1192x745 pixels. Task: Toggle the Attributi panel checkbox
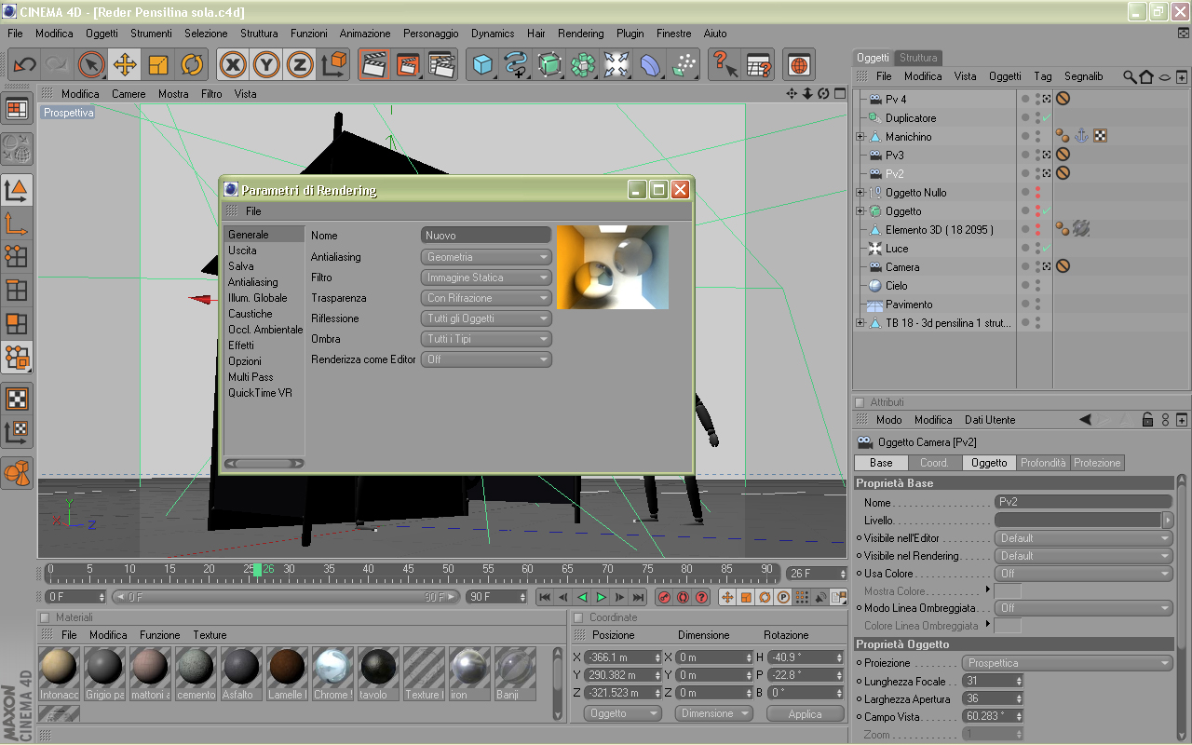pyautogui.click(x=860, y=402)
